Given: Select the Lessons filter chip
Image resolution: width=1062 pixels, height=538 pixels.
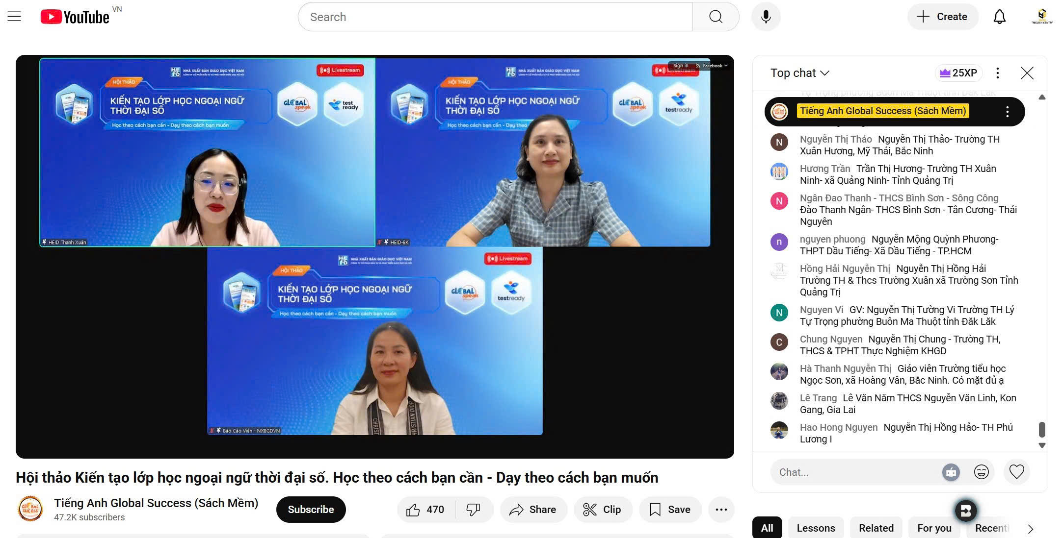Looking at the screenshot, I should click(816, 528).
